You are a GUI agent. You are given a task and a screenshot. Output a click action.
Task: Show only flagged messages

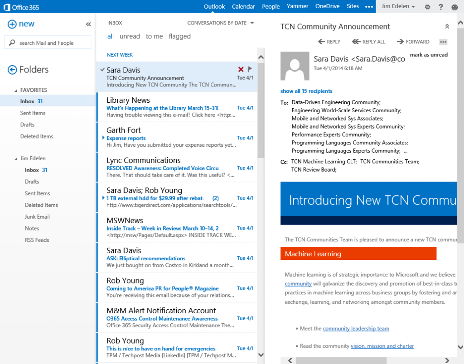179,36
